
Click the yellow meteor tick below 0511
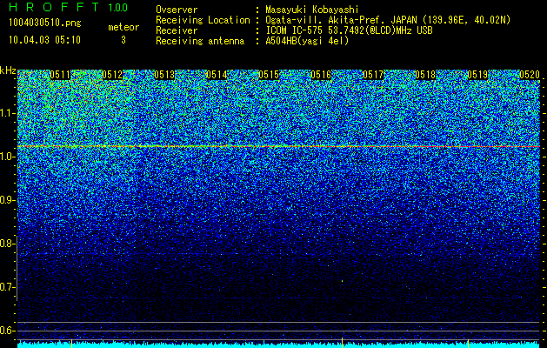72,343
